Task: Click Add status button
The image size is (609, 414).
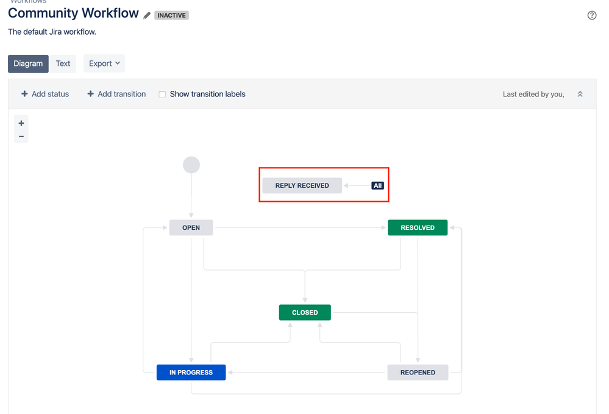Action: pos(45,94)
